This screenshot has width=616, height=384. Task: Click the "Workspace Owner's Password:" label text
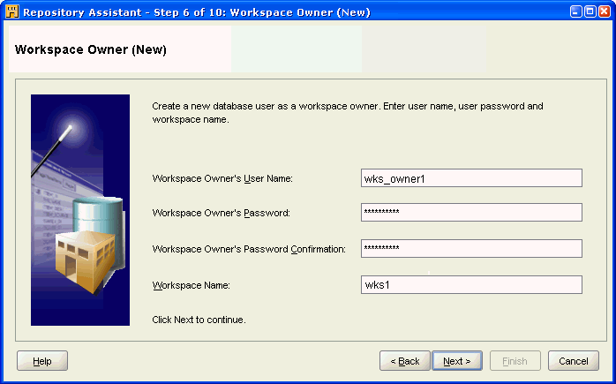click(222, 213)
